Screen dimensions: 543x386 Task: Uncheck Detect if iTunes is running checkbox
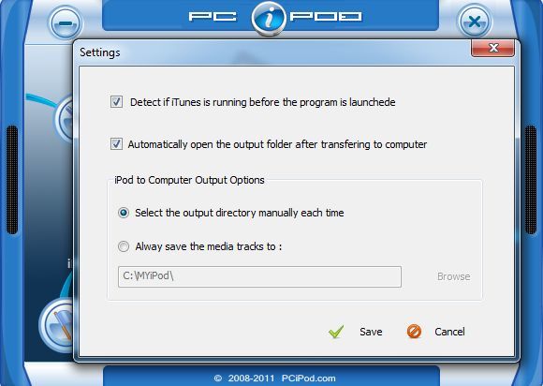tap(116, 102)
